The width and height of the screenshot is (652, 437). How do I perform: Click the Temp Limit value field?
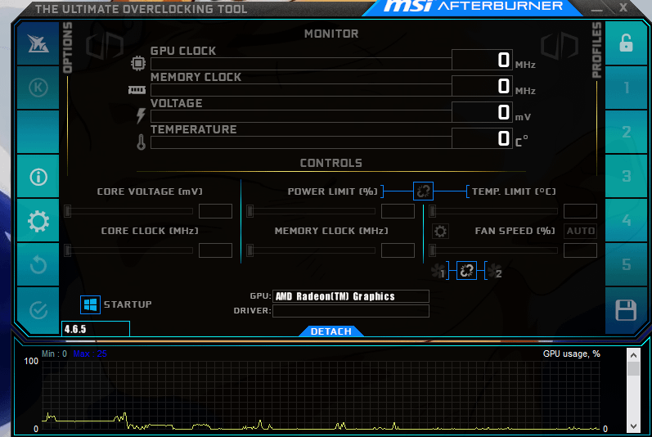coord(581,211)
